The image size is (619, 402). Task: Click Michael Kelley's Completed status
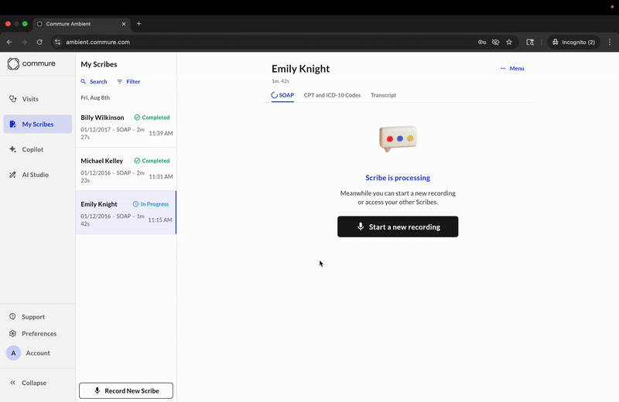pyautogui.click(x=152, y=161)
